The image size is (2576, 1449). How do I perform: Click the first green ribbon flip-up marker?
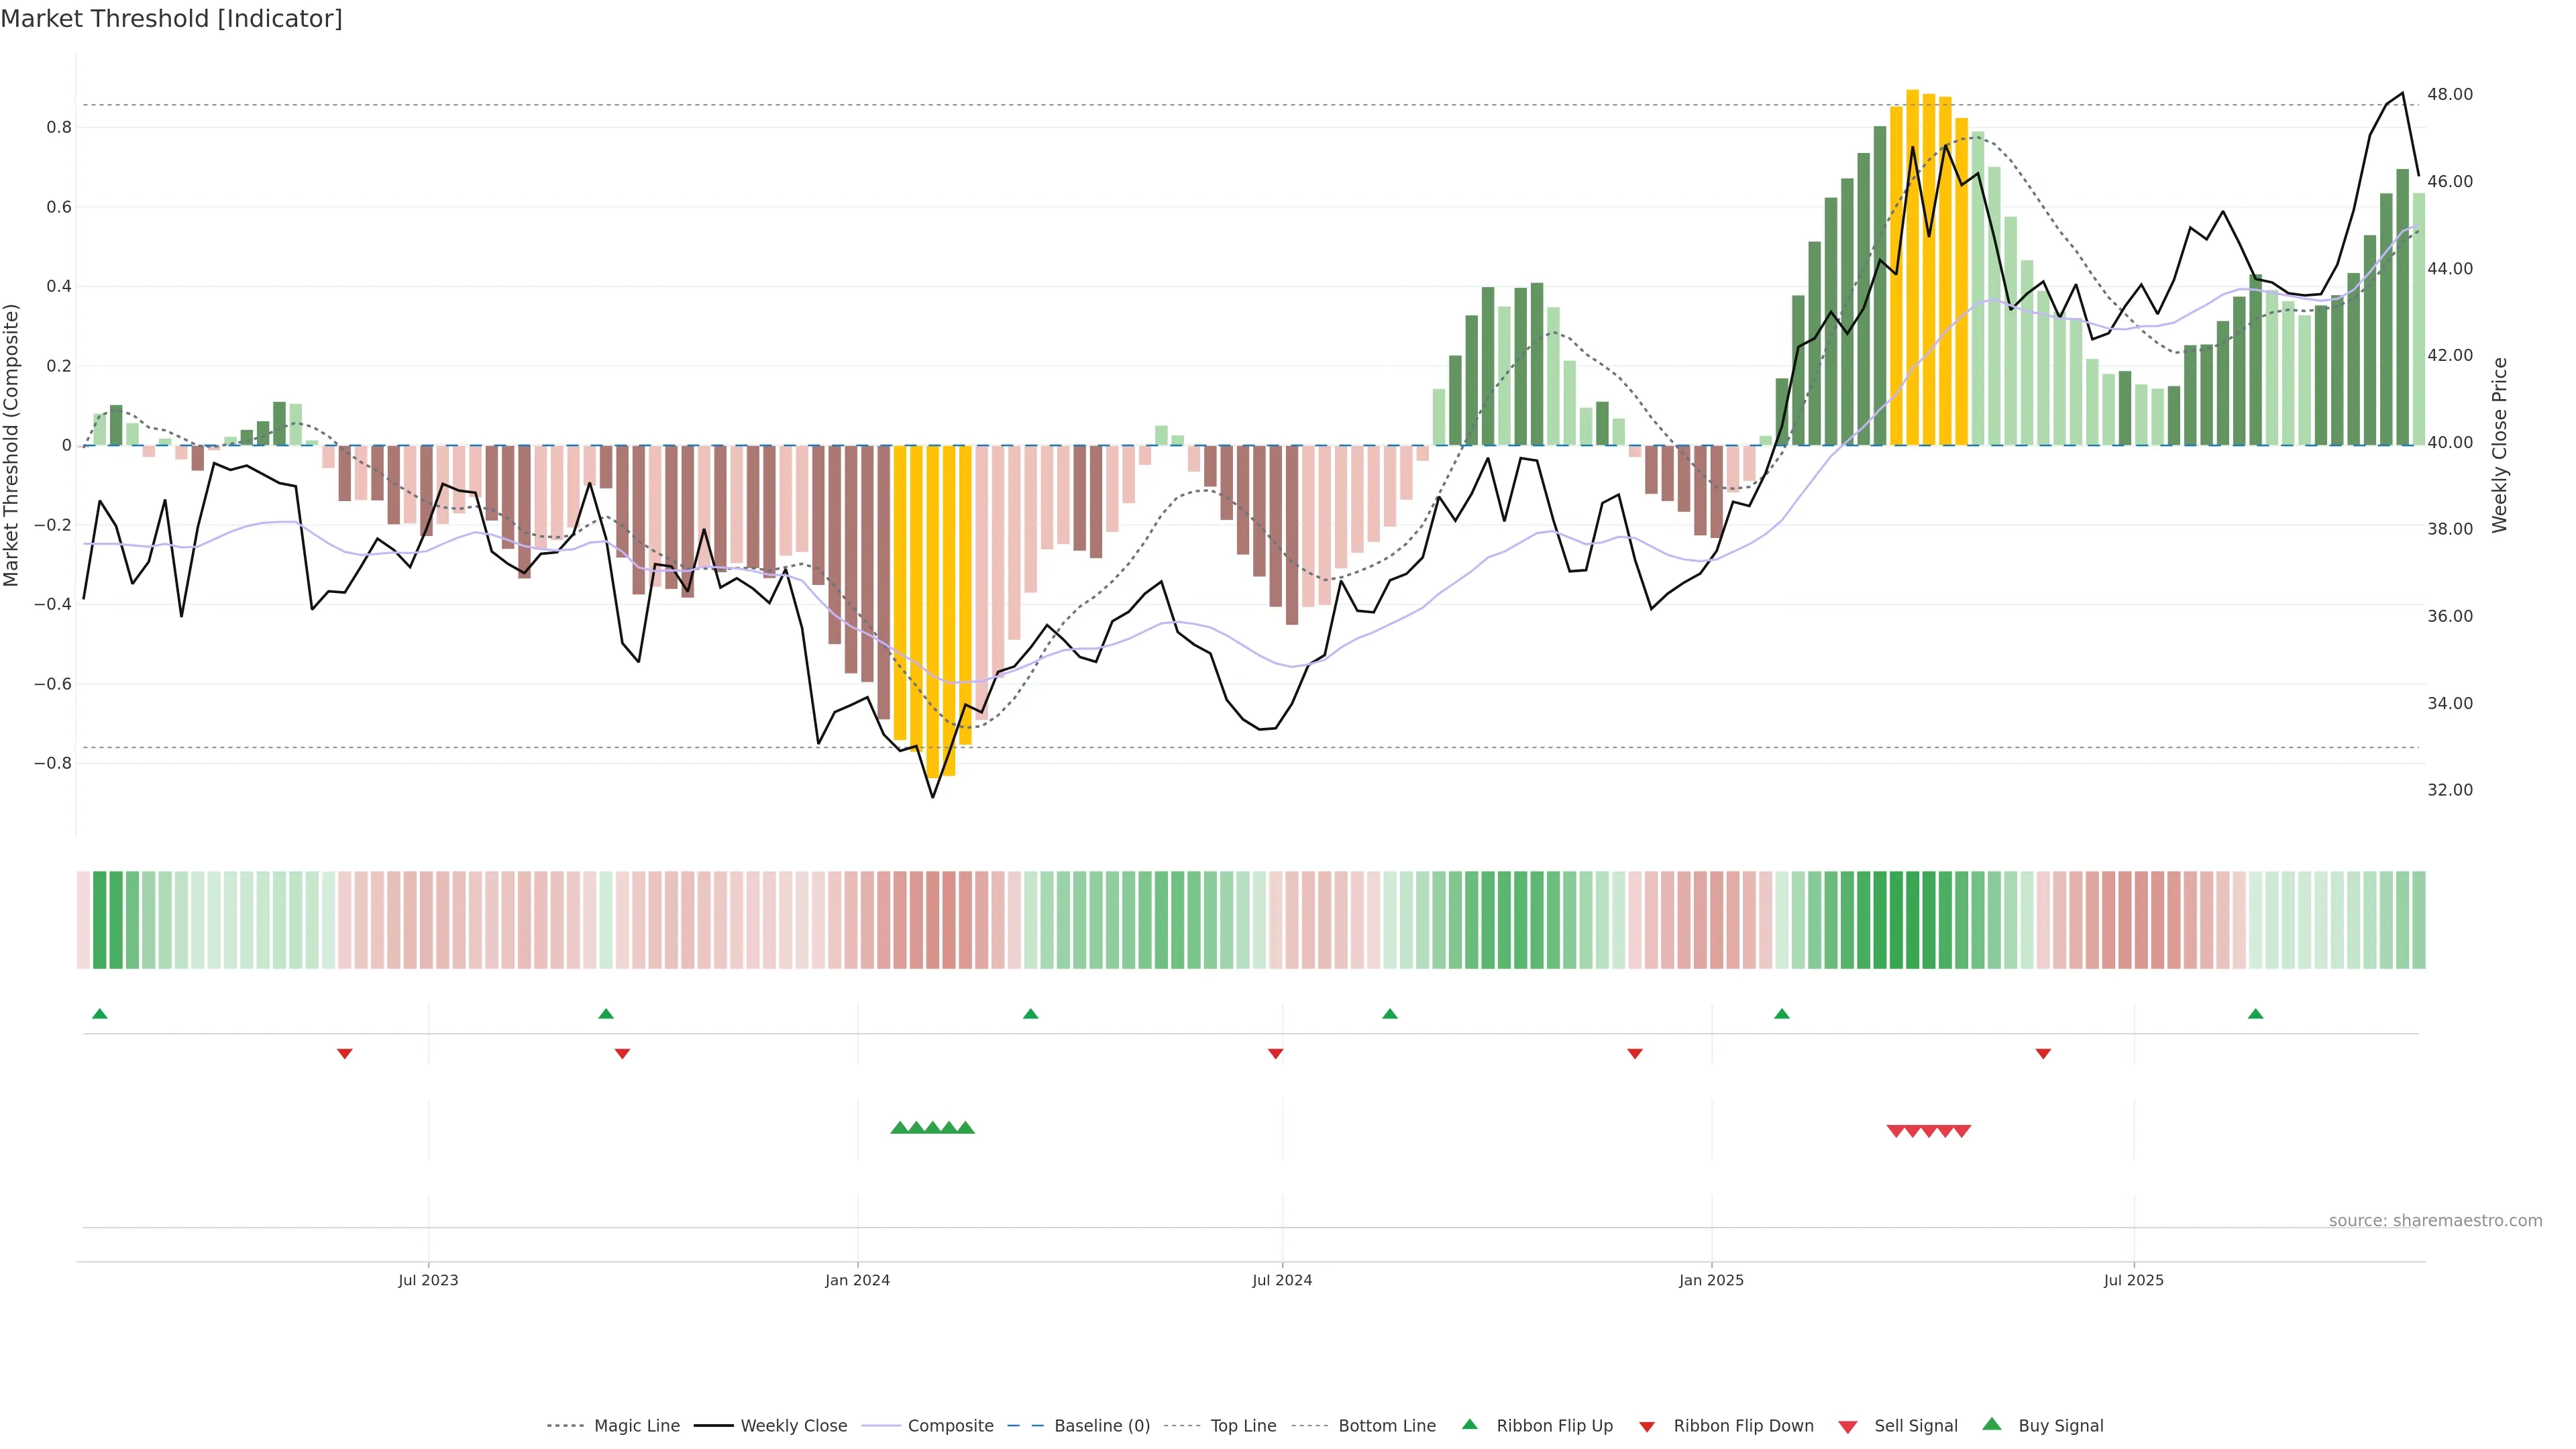coord(99,1014)
